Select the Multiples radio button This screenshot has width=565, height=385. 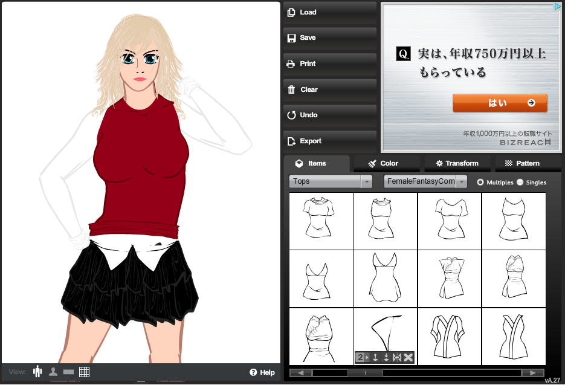point(480,182)
